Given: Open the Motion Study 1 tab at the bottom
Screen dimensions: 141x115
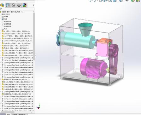Looking at the screenshot, I should (x=22, y=114).
